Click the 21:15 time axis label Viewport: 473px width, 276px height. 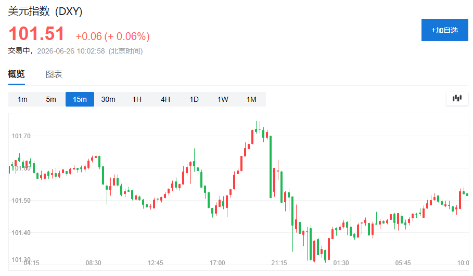point(279,262)
